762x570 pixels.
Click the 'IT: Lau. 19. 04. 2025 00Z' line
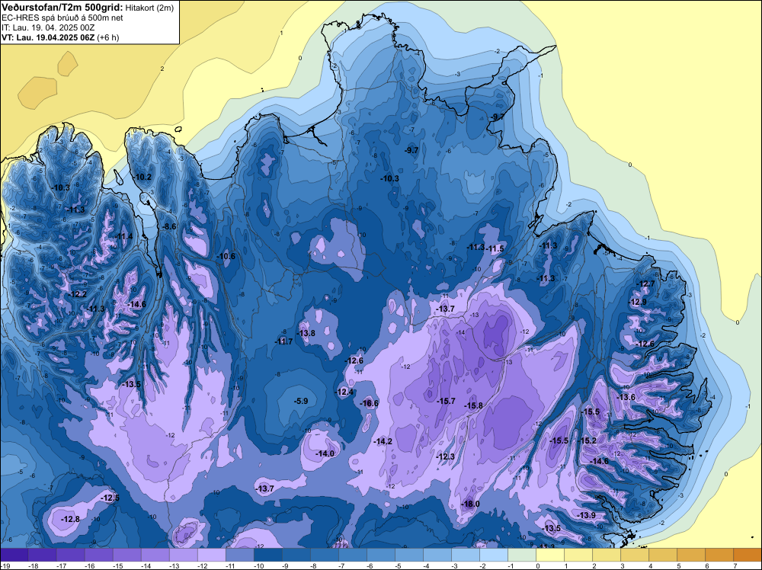pos(48,27)
